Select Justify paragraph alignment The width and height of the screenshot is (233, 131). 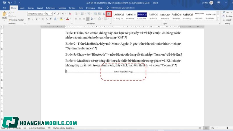(88, 19)
